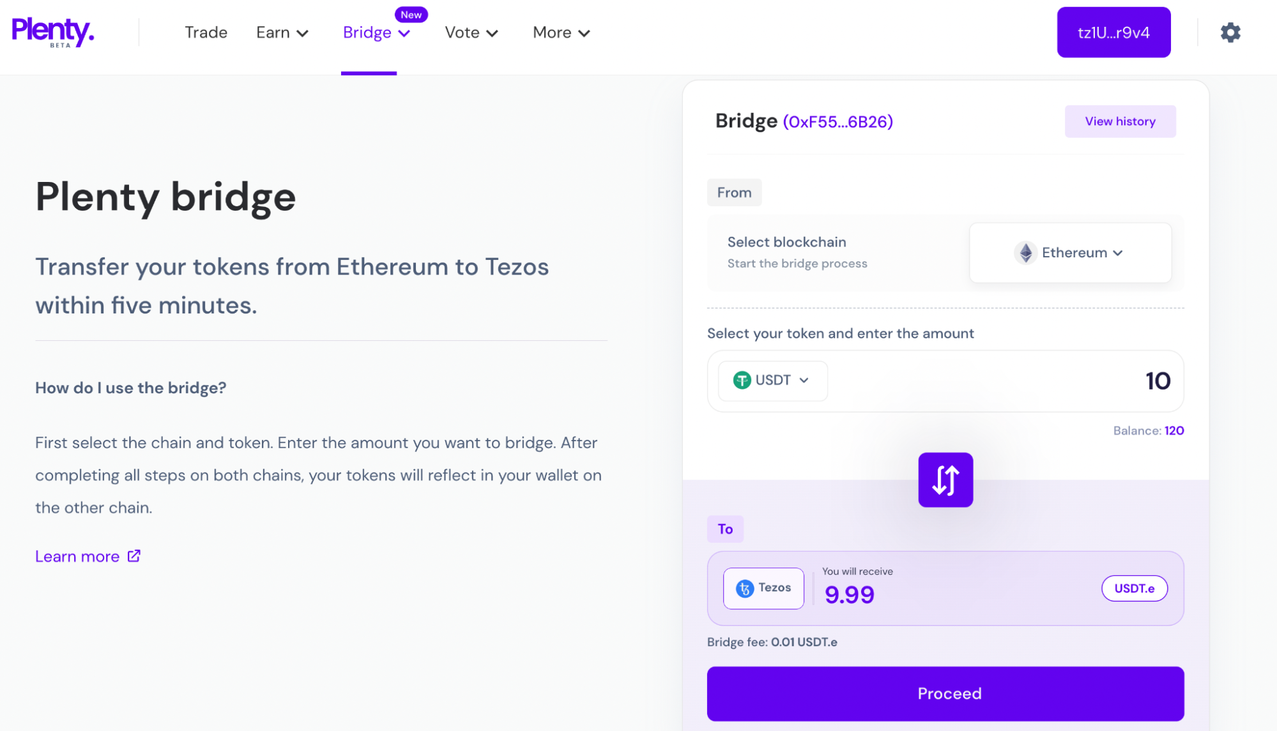Open the Vote menu
The image size is (1277, 731).
(471, 33)
